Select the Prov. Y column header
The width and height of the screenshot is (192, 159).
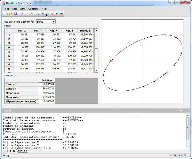37,31
